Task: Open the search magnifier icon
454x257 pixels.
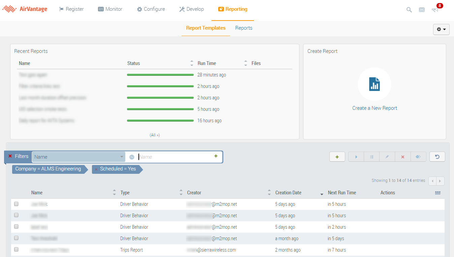Action: coord(409,10)
